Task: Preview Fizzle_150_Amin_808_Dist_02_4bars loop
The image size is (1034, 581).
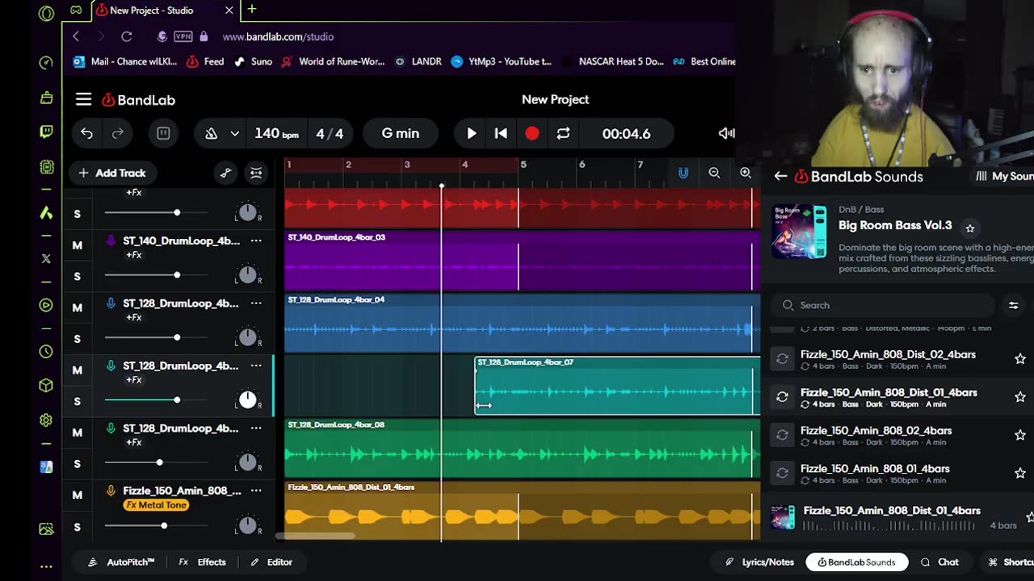Action: click(x=782, y=359)
